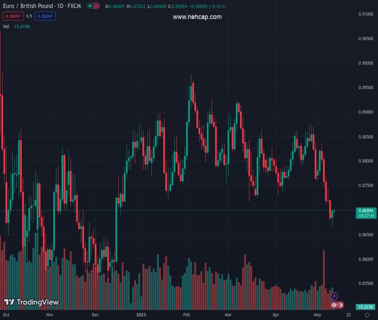
Task: Click the 0.90000 level on price scale
Action: pyautogui.click(x=365, y=63)
